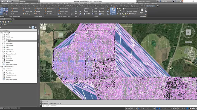Open the Profile View dropdown

coord(63,9)
